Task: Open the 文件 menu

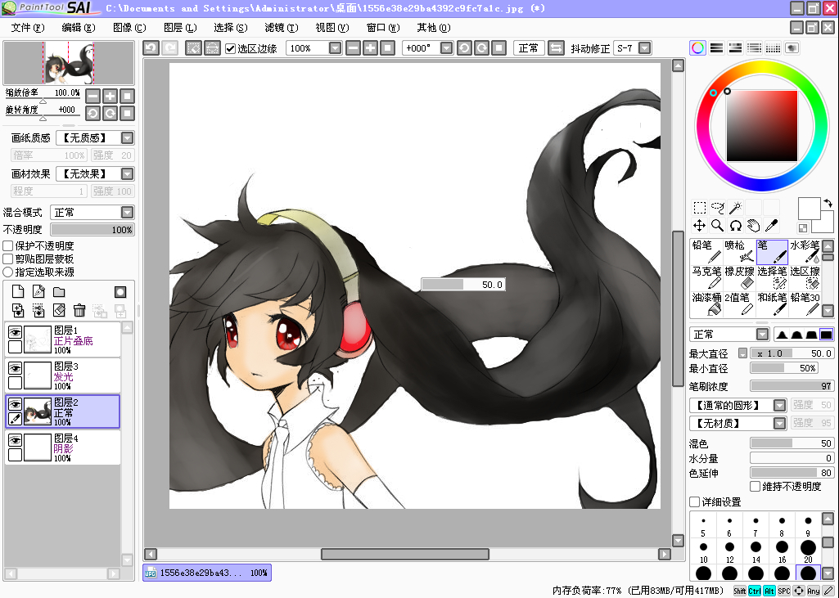Action: click(x=27, y=27)
